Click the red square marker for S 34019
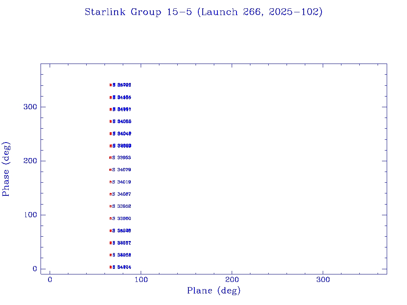 pos(110,182)
